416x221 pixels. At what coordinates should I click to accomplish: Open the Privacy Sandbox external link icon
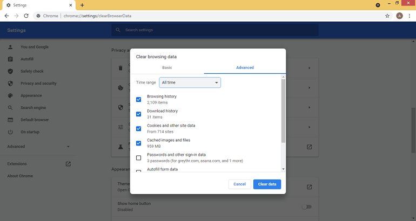(310, 147)
